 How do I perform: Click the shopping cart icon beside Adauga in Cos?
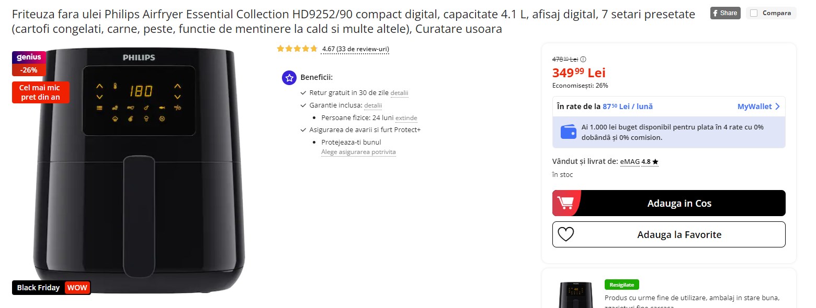[x=566, y=203]
